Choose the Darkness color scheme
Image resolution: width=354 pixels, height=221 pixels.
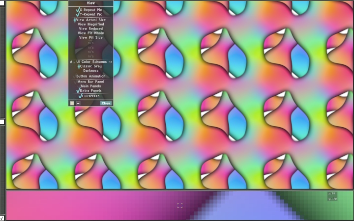pyautogui.click(x=91, y=71)
